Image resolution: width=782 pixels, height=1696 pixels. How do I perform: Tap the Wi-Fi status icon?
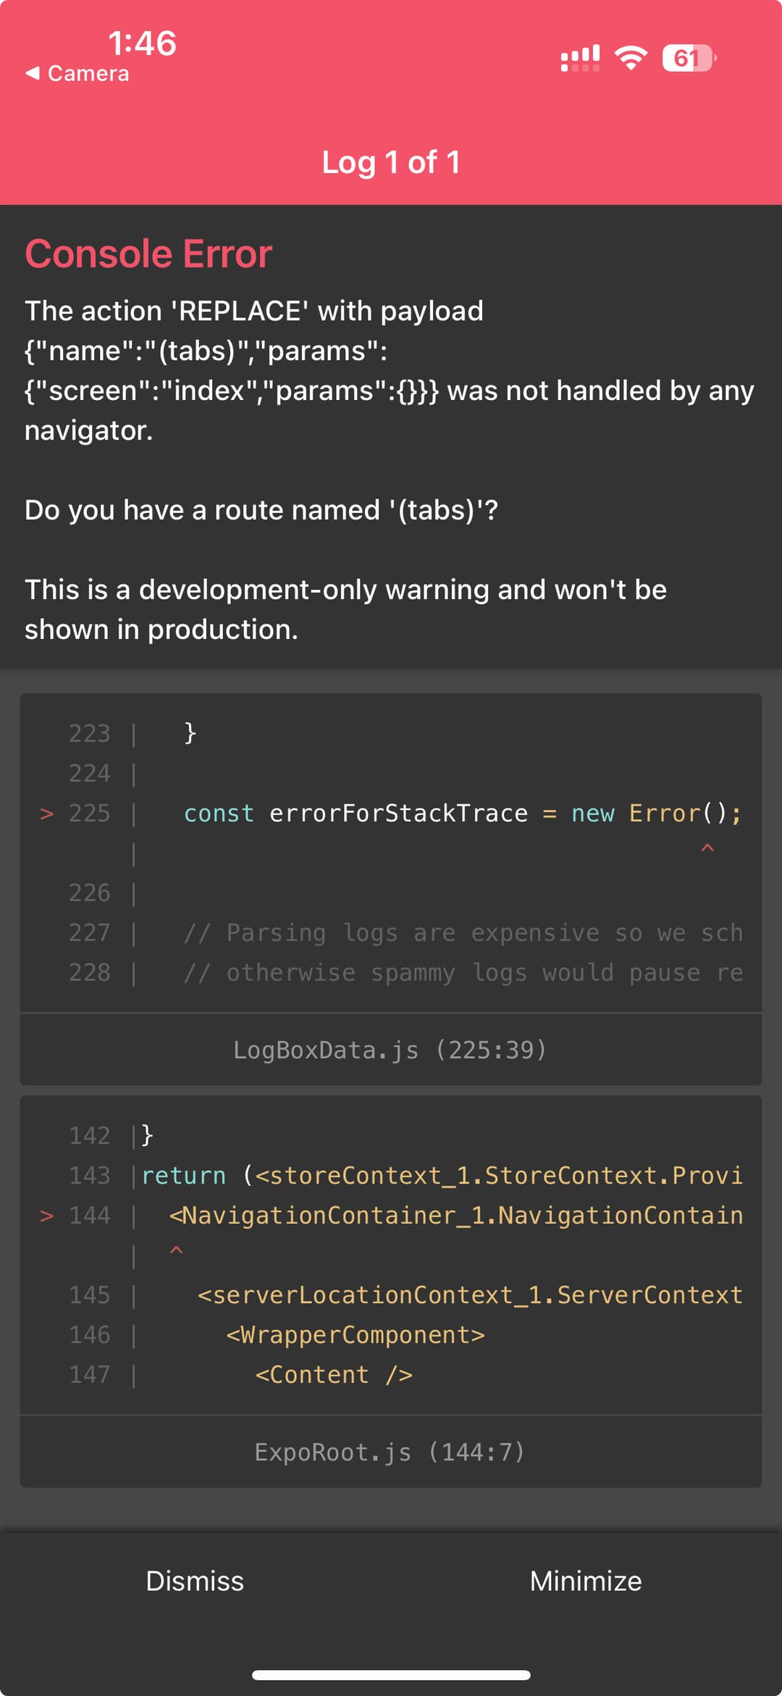click(x=631, y=58)
